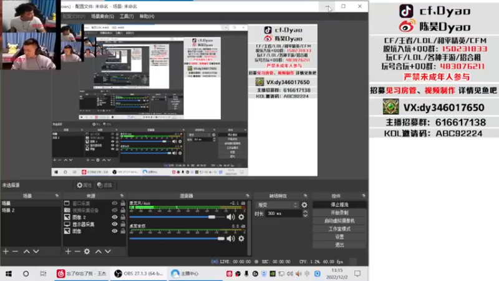Click the window capture icon next to 窗口采集

pos(67,204)
